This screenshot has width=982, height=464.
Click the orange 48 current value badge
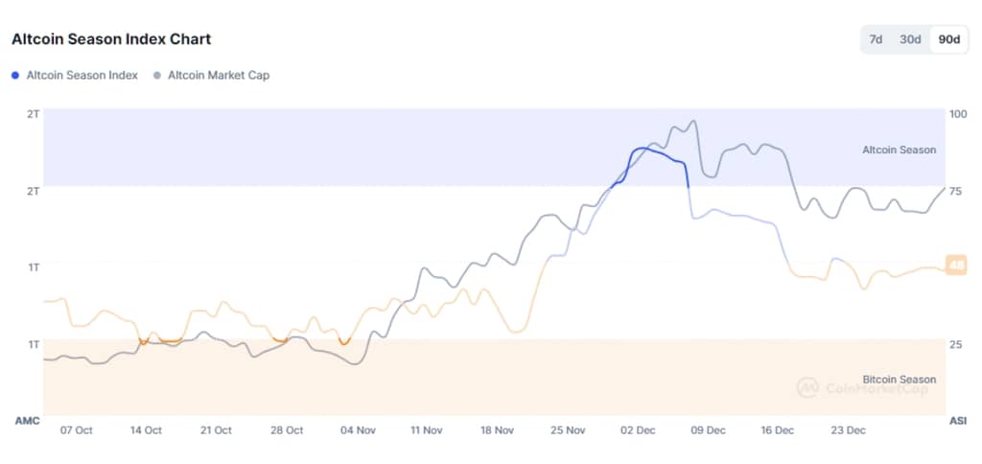(955, 266)
